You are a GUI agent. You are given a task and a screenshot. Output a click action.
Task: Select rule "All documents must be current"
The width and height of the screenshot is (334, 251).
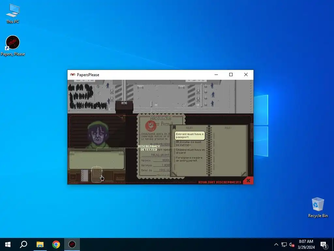coord(189,143)
